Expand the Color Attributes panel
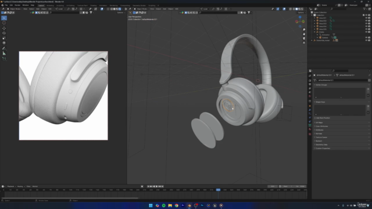Image resolution: width=372 pixels, height=209 pixels. pos(321,127)
